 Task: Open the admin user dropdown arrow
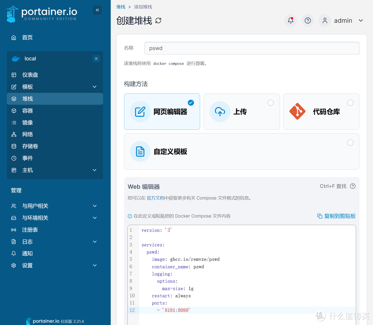361,21
